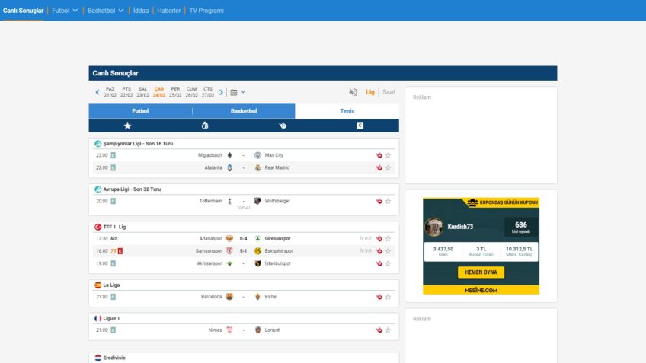Select the Basketbol scores tab
This screenshot has width=646, height=363.
tap(244, 111)
